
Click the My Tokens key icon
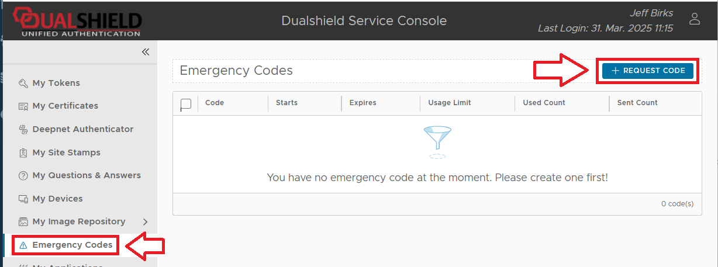(23, 83)
